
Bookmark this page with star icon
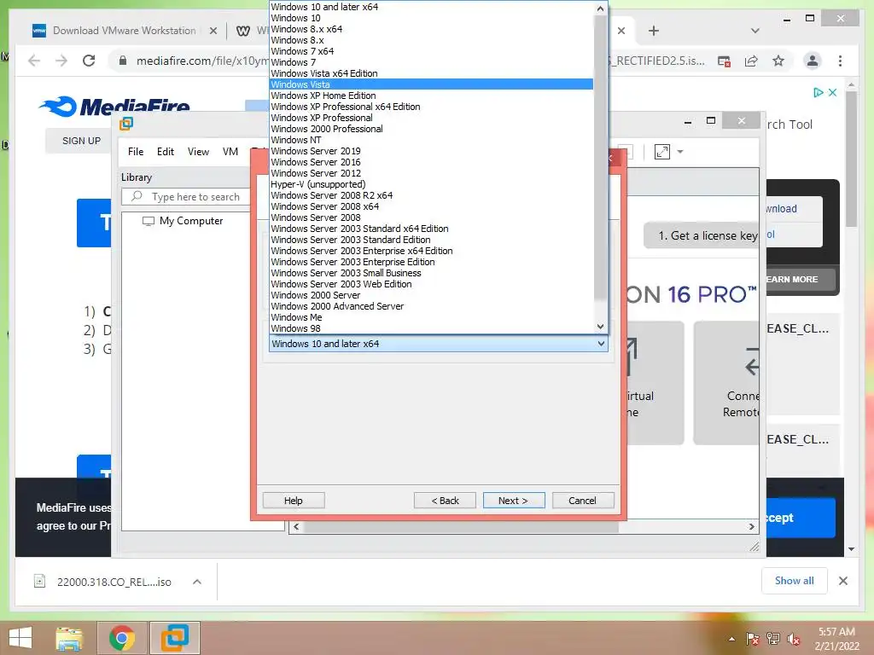point(778,61)
